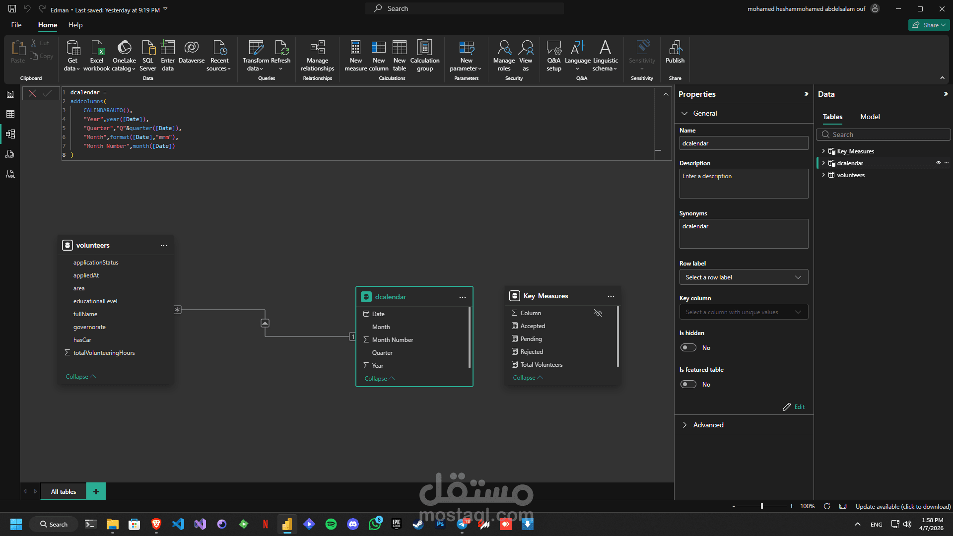This screenshot has width=953, height=536.
Task: Switch to Report view in the left sidebar
Action: [x=10, y=94]
